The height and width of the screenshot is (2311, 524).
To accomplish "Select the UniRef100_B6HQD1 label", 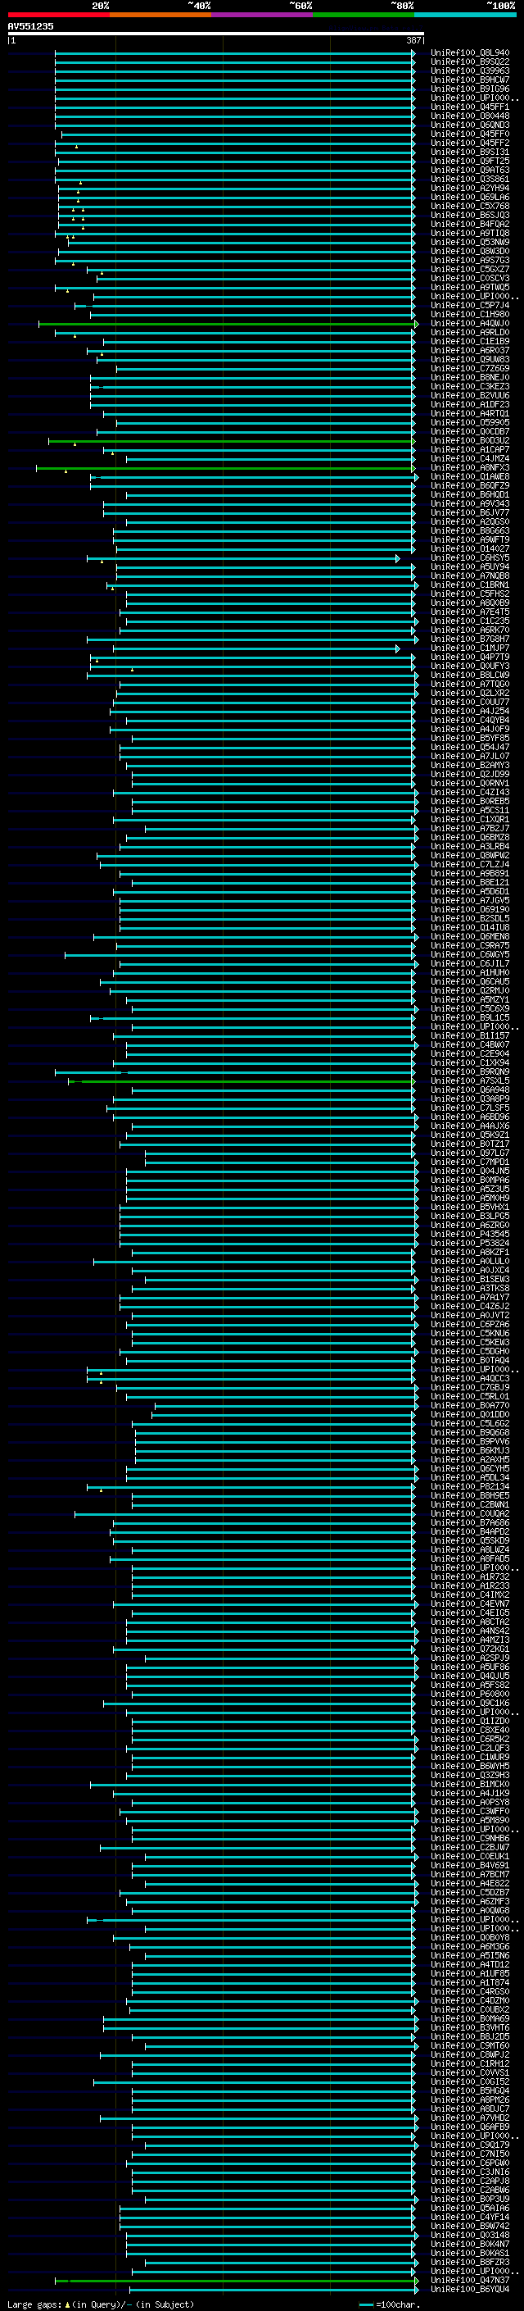I will coord(470,495).
